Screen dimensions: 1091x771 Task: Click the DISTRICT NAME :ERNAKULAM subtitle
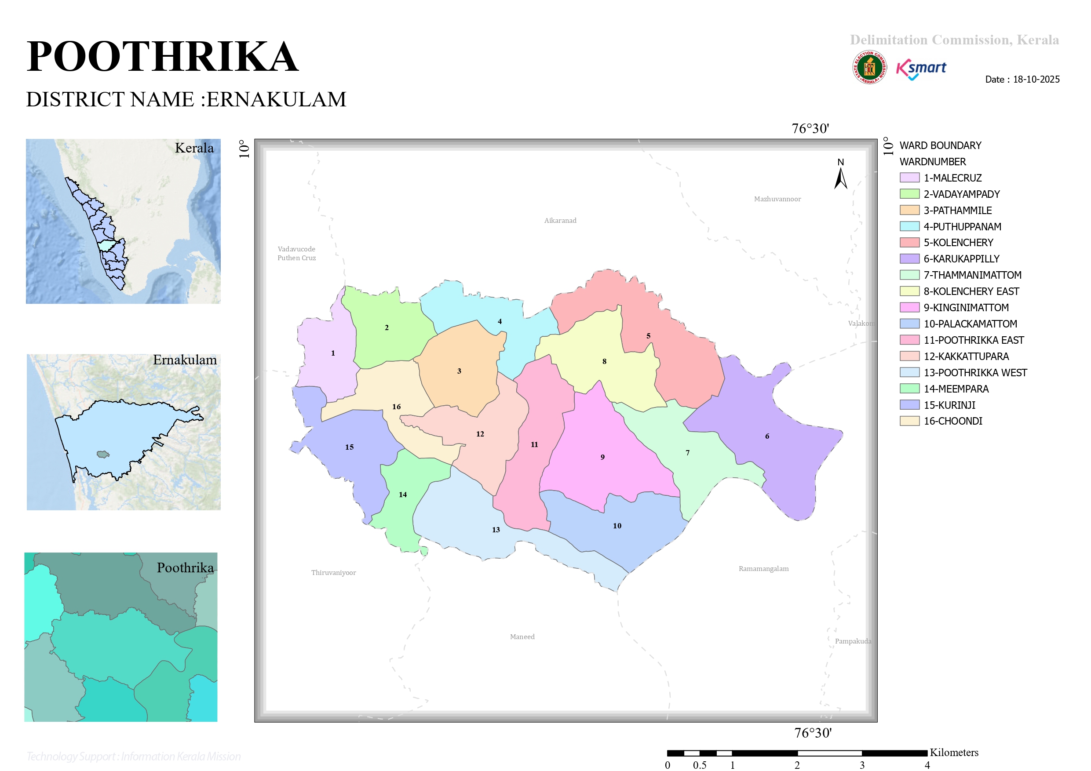pyautogui.click(x=186, y=99)
